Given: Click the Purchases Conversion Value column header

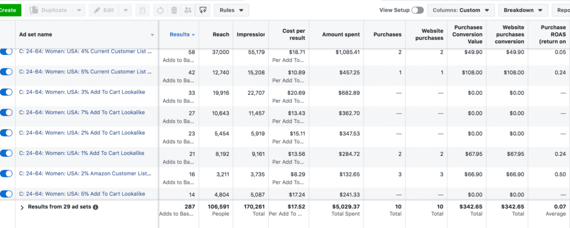Looking at the screenshot, I should click(x=468, y=34).
